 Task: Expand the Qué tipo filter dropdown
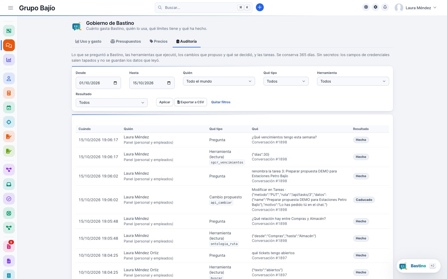[x=286, y=81]
